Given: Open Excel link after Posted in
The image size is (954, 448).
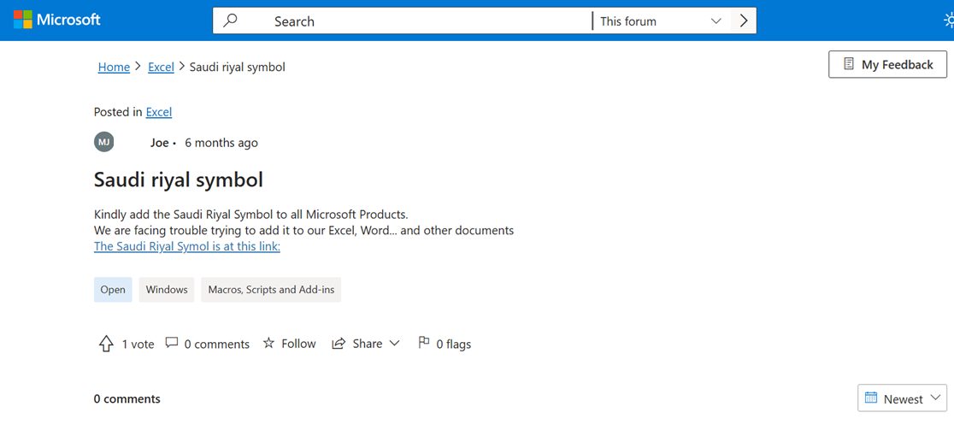Looking at the screenshot, I should pos(159,112).
